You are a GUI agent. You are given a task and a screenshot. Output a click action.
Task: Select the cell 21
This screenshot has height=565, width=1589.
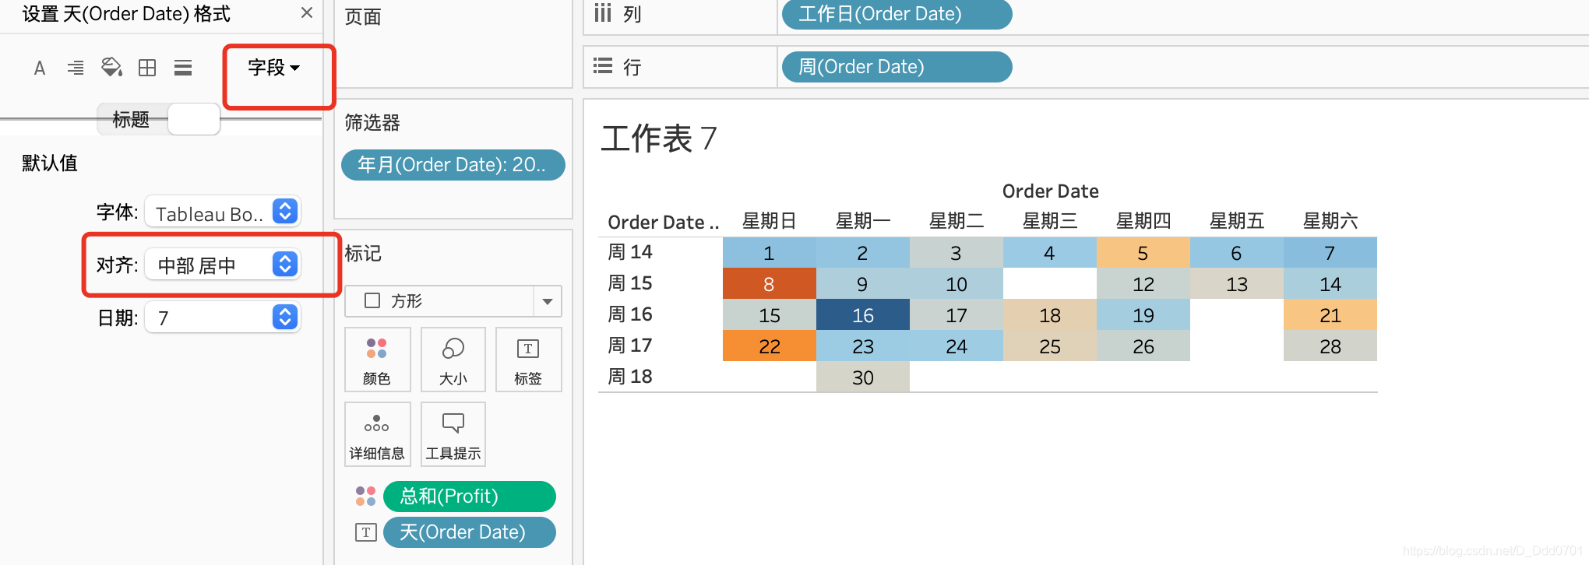tap(1330, 315)
